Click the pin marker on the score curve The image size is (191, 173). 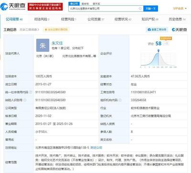point(159,51)
